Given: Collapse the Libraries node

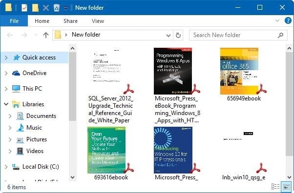Looking at the screenshot, I should (6, 104).
